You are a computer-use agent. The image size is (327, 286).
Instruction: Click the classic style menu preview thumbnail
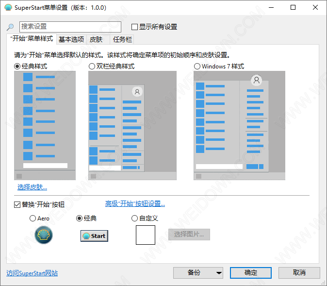[x=45, y=125]
